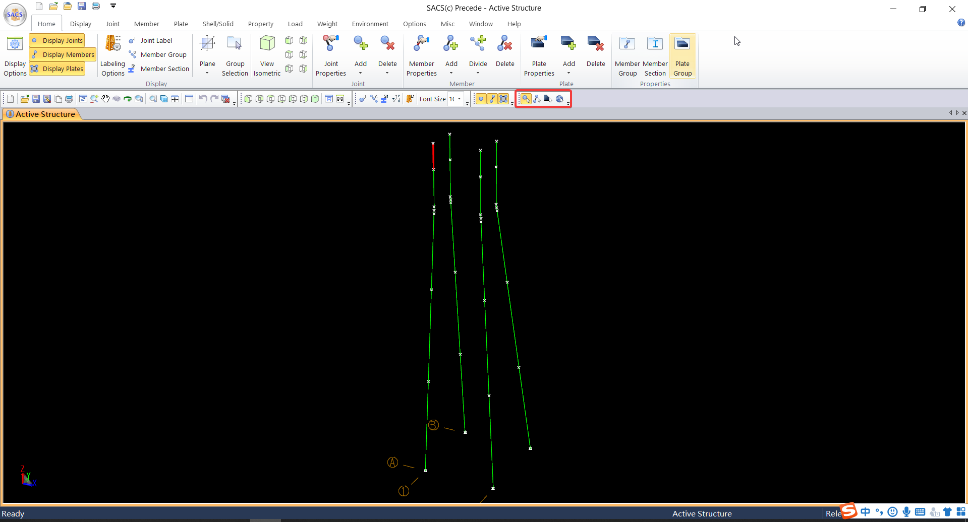Open the Font Size combo box
Viewport: 968px width, 522px height.
455,99
